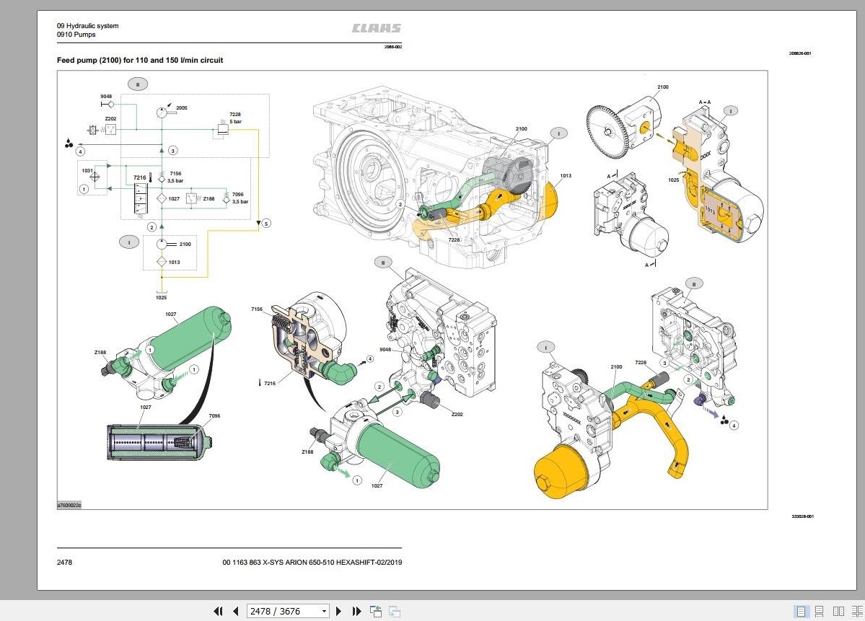Switch to two-page continuous view

coord(858,611)
